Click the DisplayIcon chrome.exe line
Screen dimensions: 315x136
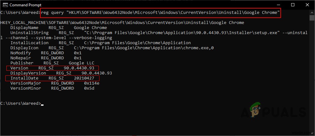[x=112, y=48]
